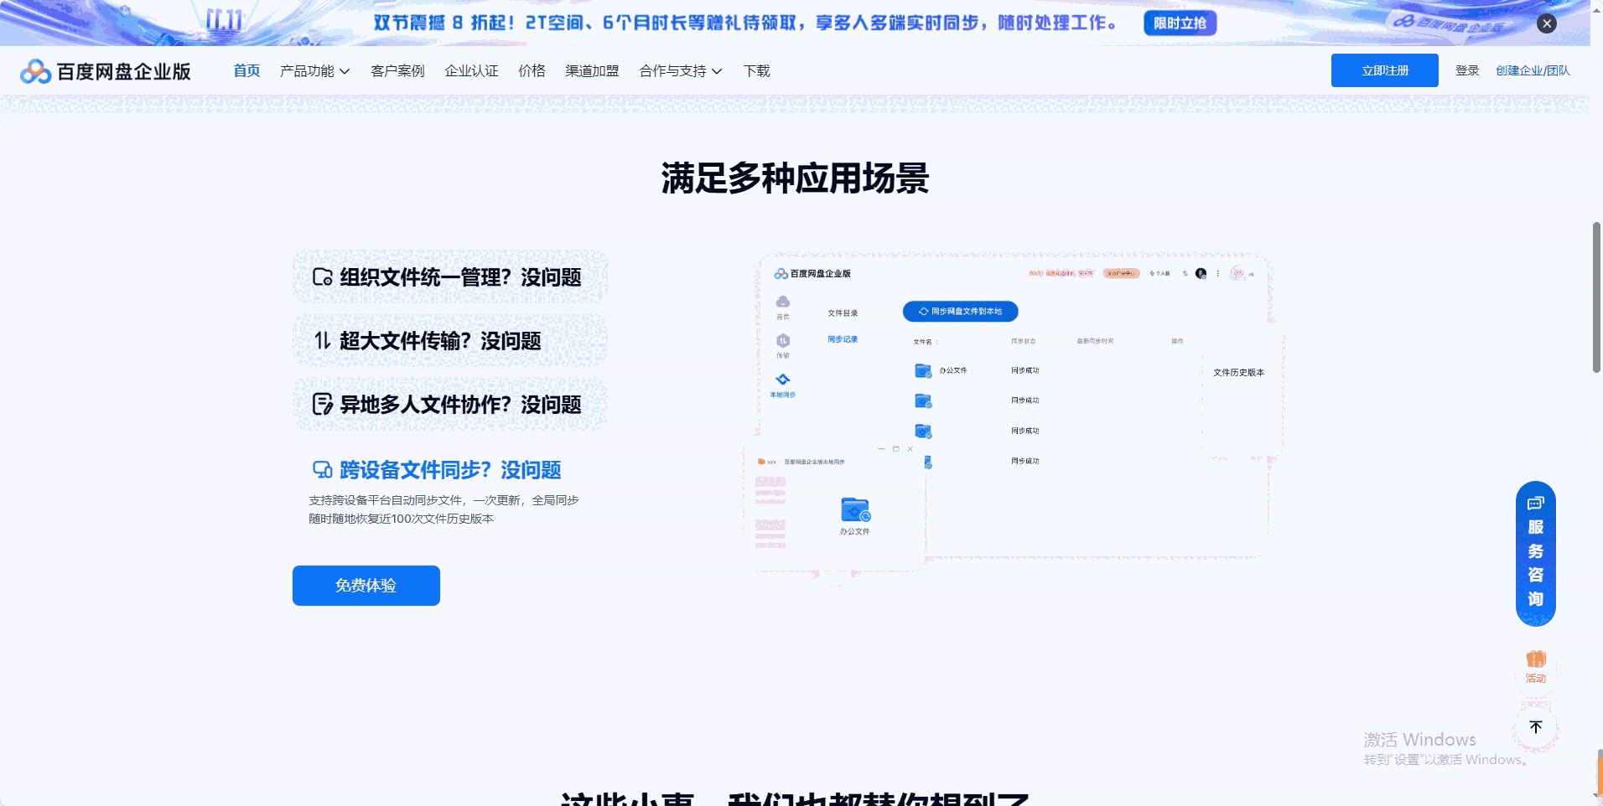
Task: Click the 百度网盘企业版 logo
Action: pos(104,71)
